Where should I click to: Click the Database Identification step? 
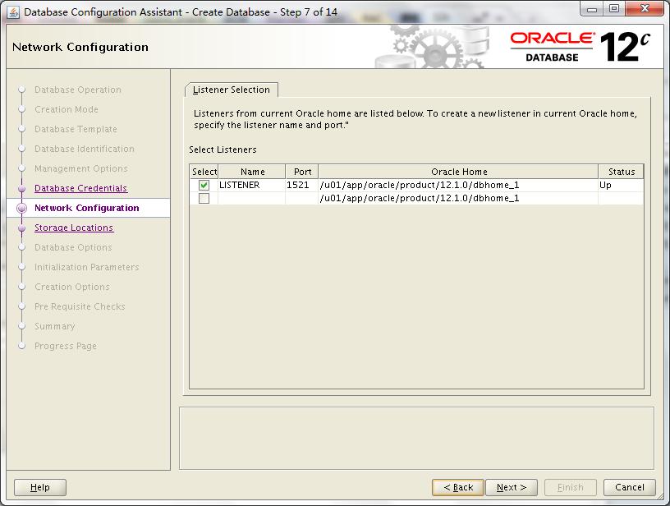[85, 149]
